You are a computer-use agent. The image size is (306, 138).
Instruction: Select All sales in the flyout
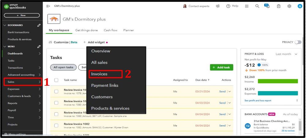99,62
